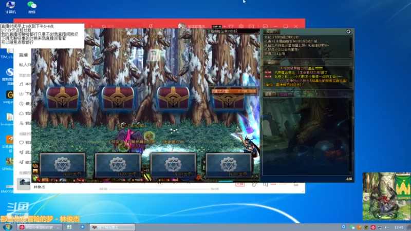411x231 pixels.
Task: Click the system chat panel scrollbar
Action: (351, 46)
